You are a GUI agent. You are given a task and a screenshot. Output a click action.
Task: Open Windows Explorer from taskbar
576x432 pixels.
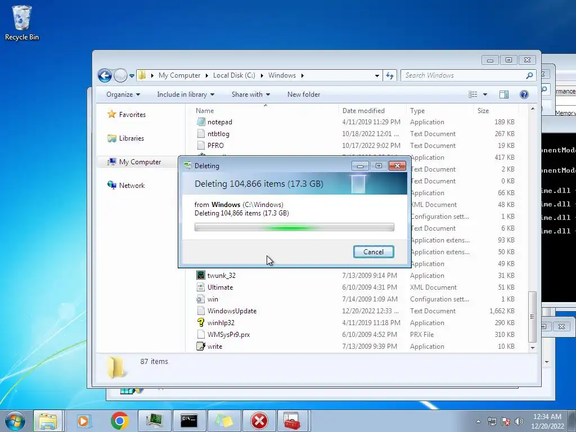[x=48, y=421]
